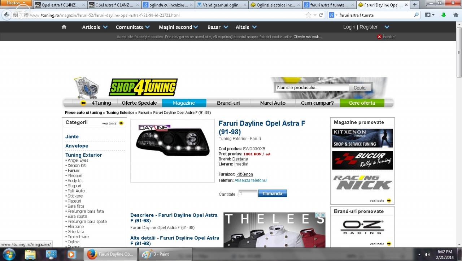Viewport: 462px width, 261px height.
Task: Click the Login link
Action: tap(349, 27)
